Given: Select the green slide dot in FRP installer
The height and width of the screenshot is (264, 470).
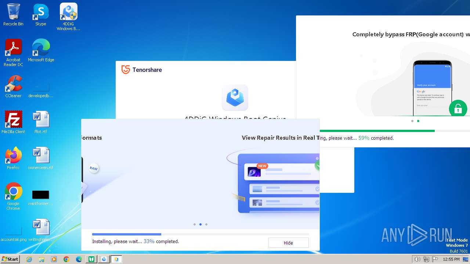Looking at the screenshot, I should coord(418,121).
